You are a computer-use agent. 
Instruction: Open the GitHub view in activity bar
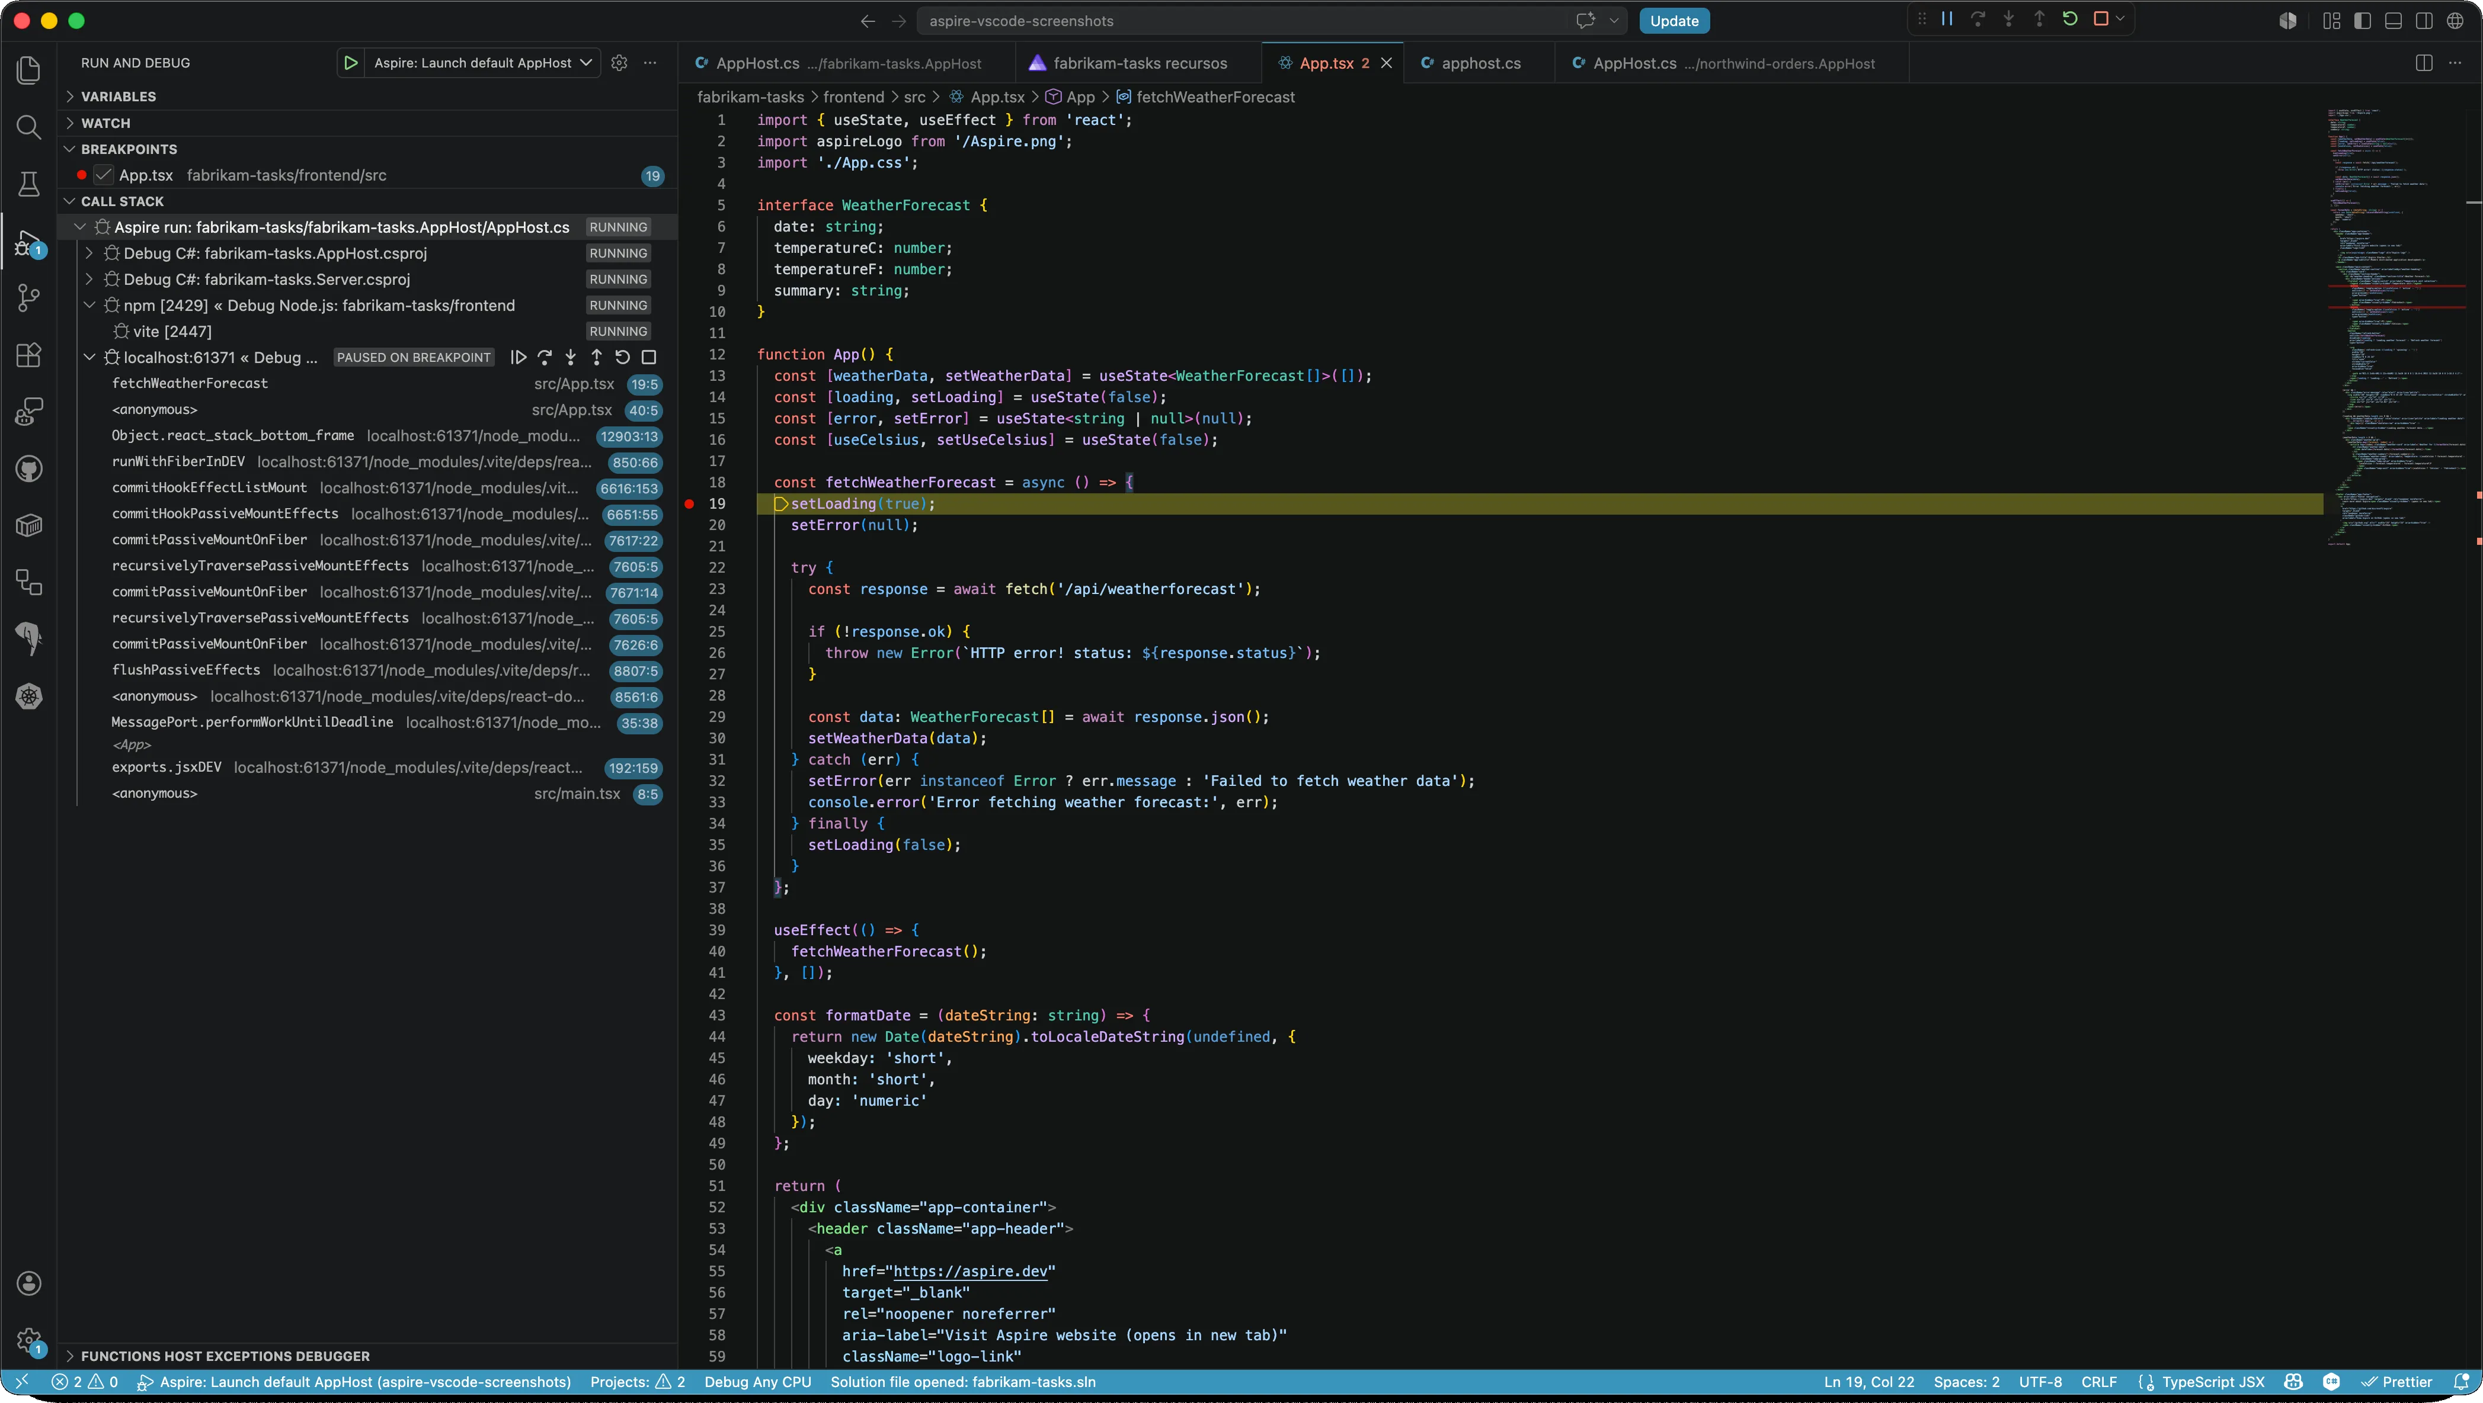(29, 469)
